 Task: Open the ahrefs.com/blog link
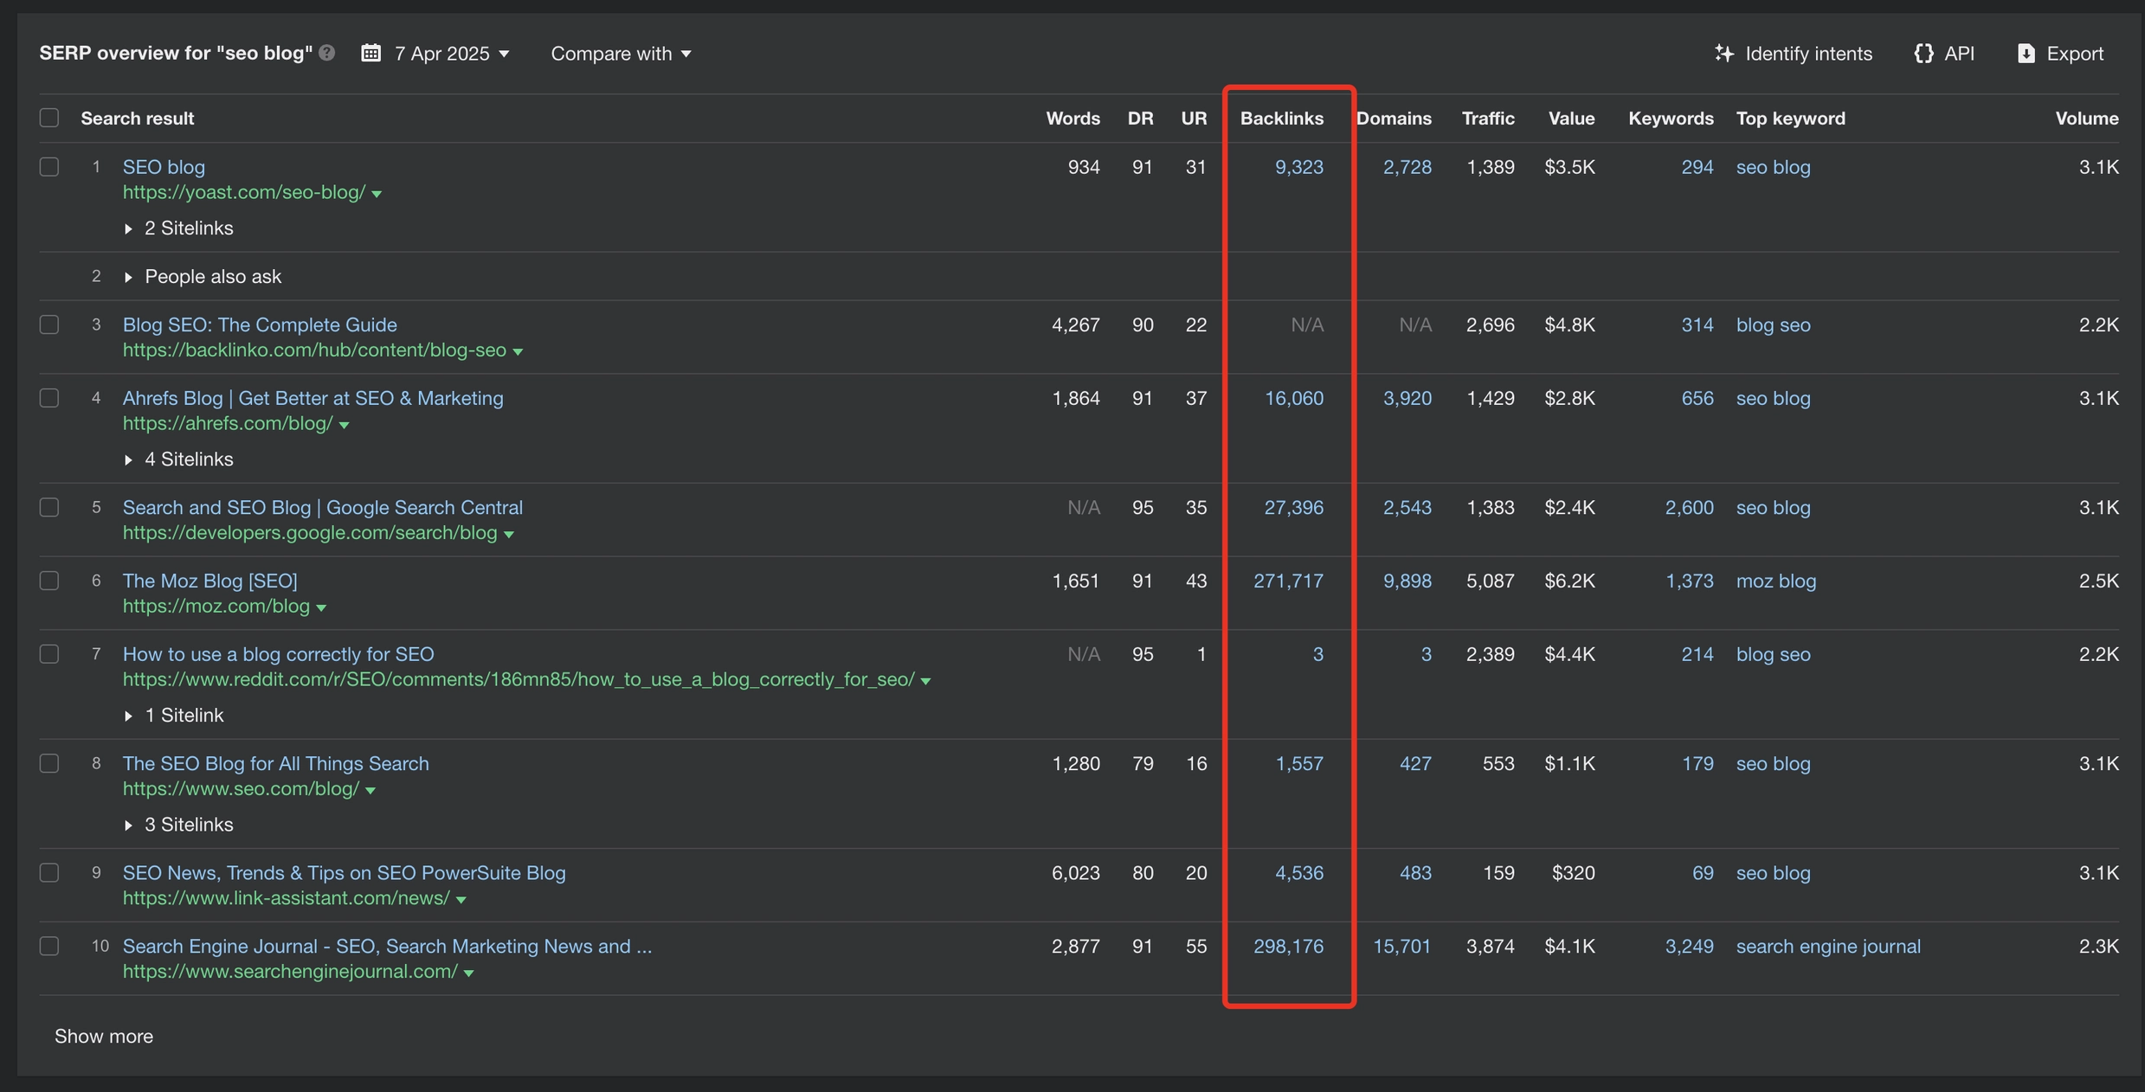point(227,424)
